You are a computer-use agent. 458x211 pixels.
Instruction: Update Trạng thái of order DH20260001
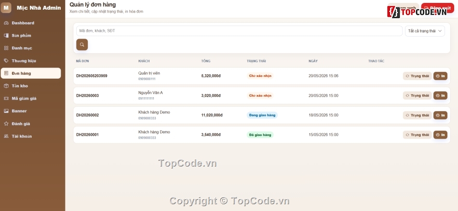click(417, 135)
